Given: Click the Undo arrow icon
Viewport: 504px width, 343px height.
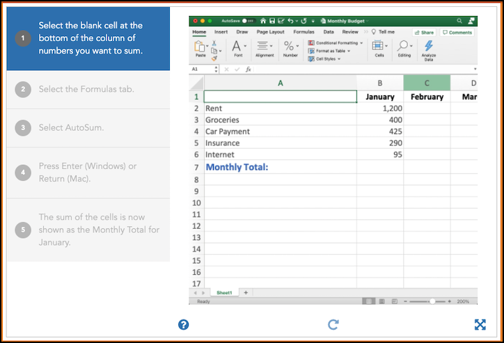Looking at the screenshot, I should tap(290, 21).
